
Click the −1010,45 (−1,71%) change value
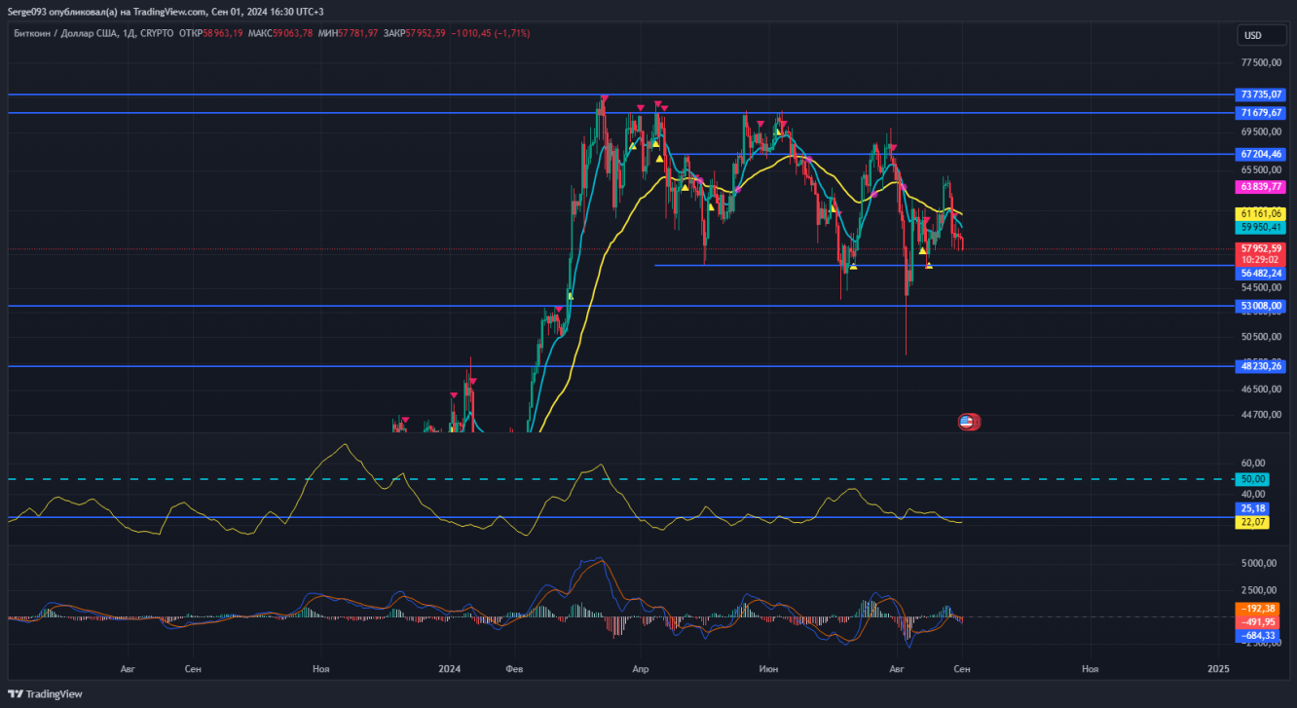[491, 33]
